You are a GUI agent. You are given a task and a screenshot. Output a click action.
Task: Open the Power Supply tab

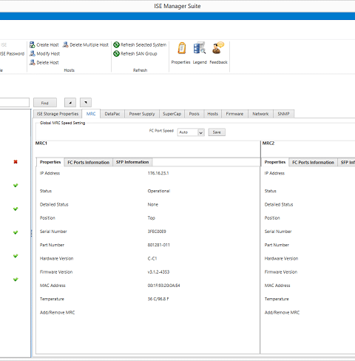[x=142, y=114]
